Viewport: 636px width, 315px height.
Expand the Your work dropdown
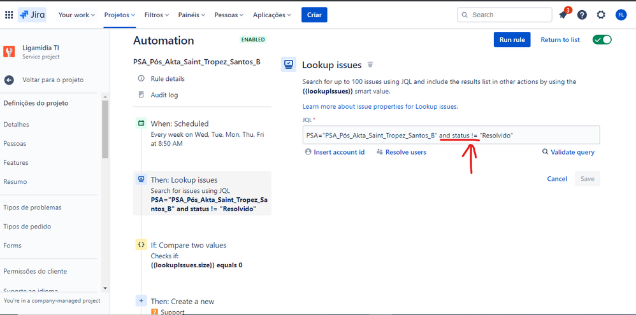click(76, 15)
